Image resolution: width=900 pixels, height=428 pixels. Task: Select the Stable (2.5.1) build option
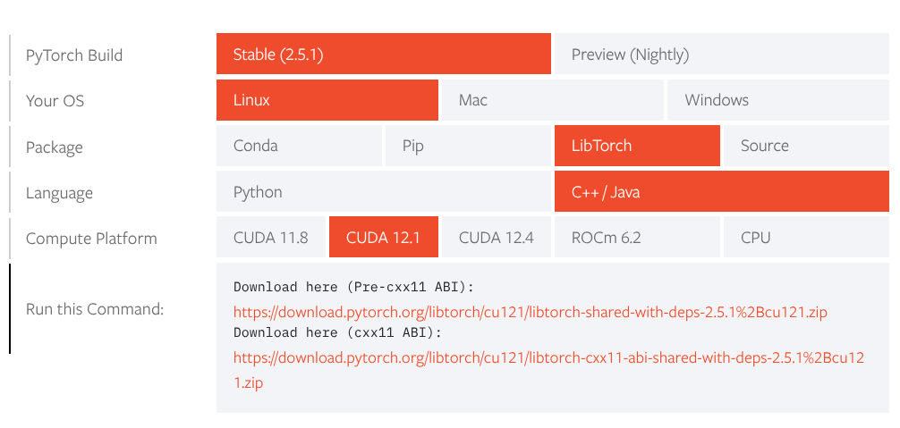pyautogui.click(x=384, y=54)
